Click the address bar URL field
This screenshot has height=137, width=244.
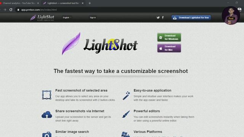click(x=118, y=10)
